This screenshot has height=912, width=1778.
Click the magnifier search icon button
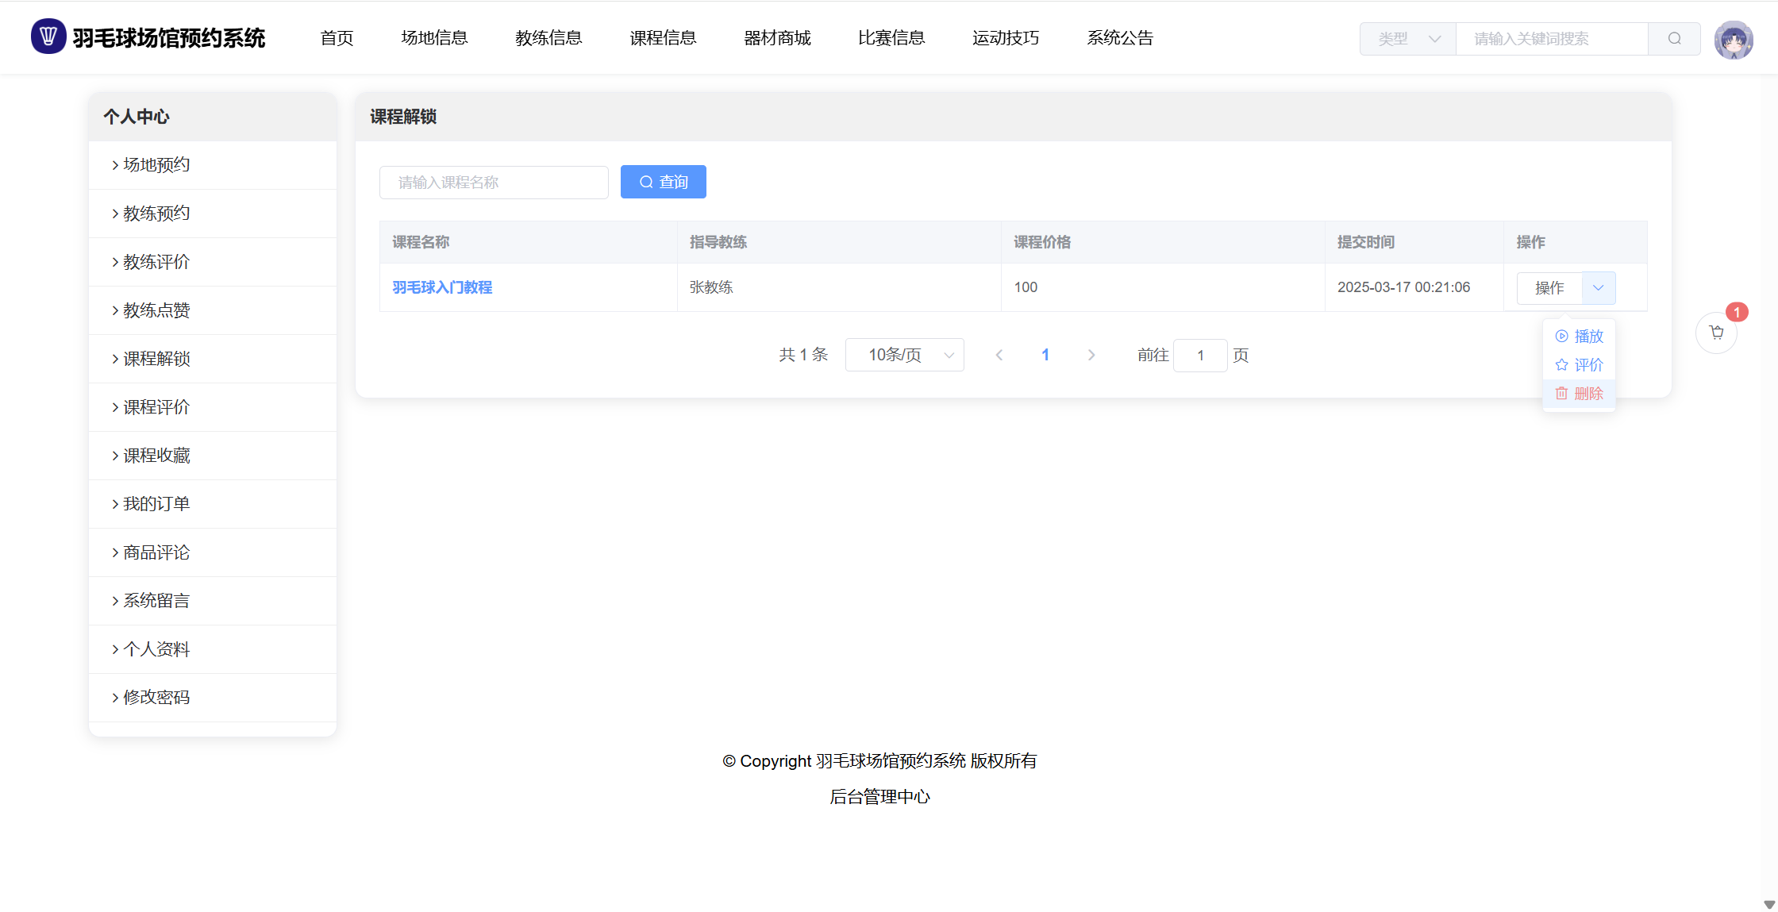coord(1674,39)
